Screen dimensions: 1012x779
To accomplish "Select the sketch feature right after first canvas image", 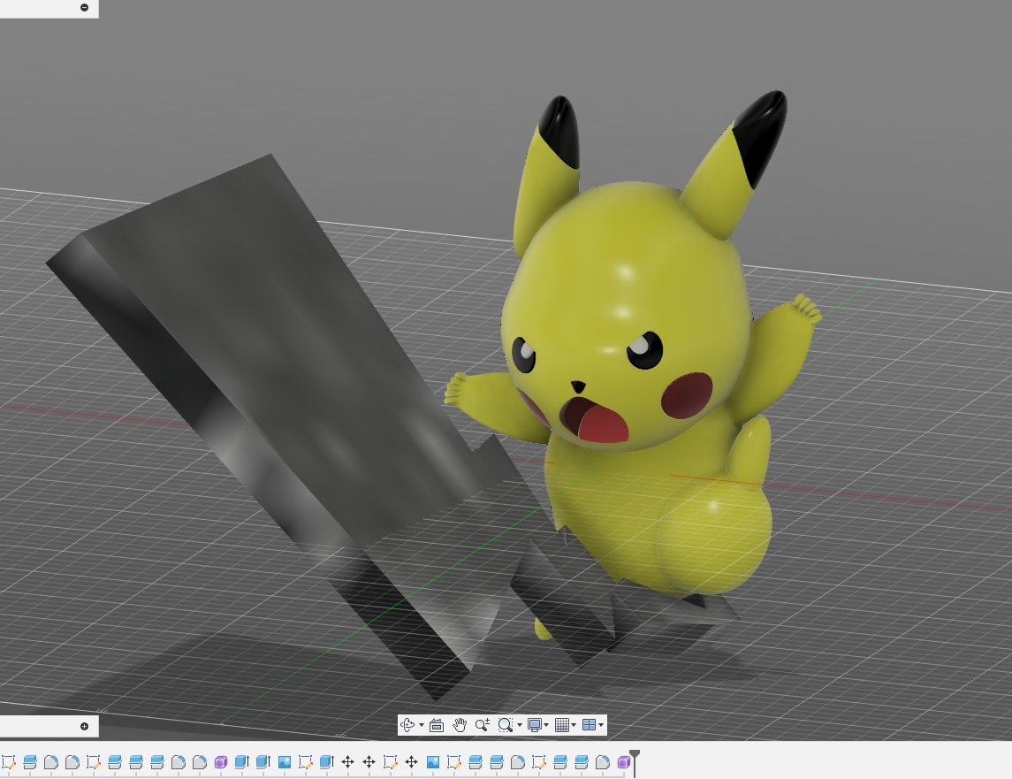I will pyautogui.click(x=305, y=762).
